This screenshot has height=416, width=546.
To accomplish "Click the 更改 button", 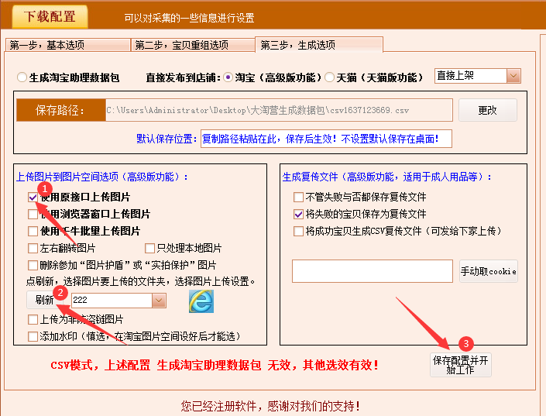I will click(x=487, y=110).
